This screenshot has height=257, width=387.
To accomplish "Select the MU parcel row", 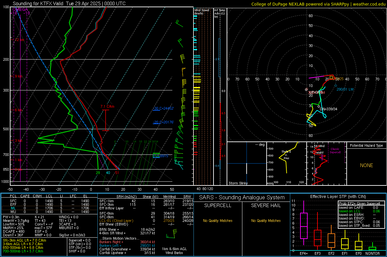I will coord(50,212).
